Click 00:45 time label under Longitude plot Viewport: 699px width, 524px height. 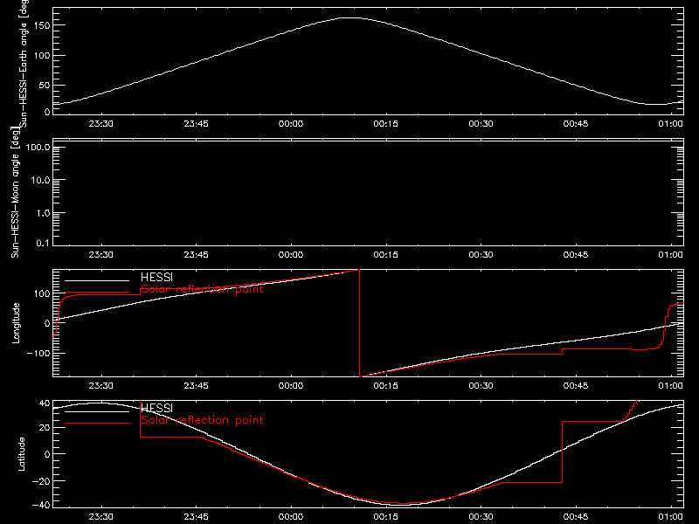pyautogui.click(x=576, y=385)
